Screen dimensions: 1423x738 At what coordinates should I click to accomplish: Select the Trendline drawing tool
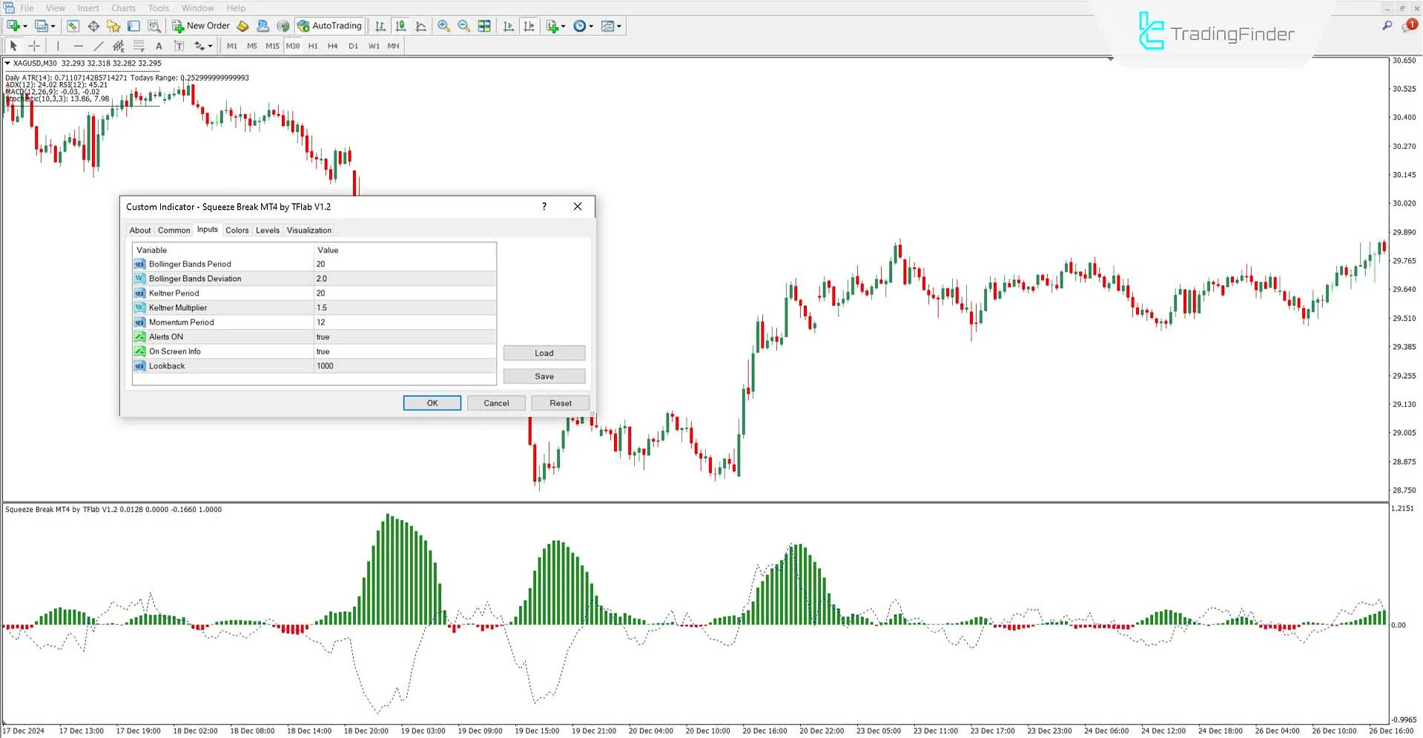[x=98, y=46]
